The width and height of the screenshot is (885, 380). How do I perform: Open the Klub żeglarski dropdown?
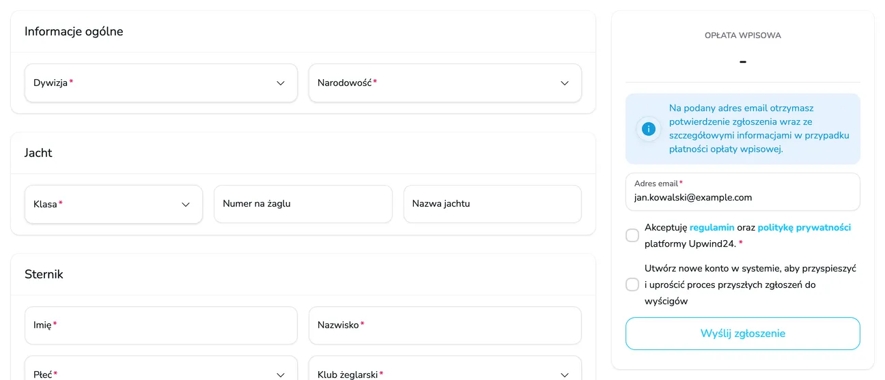tap(445, 368)
